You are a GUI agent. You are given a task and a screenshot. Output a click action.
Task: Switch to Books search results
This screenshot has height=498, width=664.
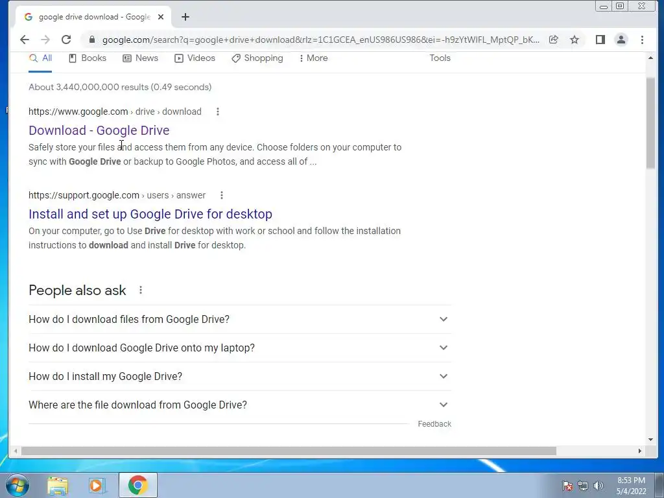pos(88,58)
